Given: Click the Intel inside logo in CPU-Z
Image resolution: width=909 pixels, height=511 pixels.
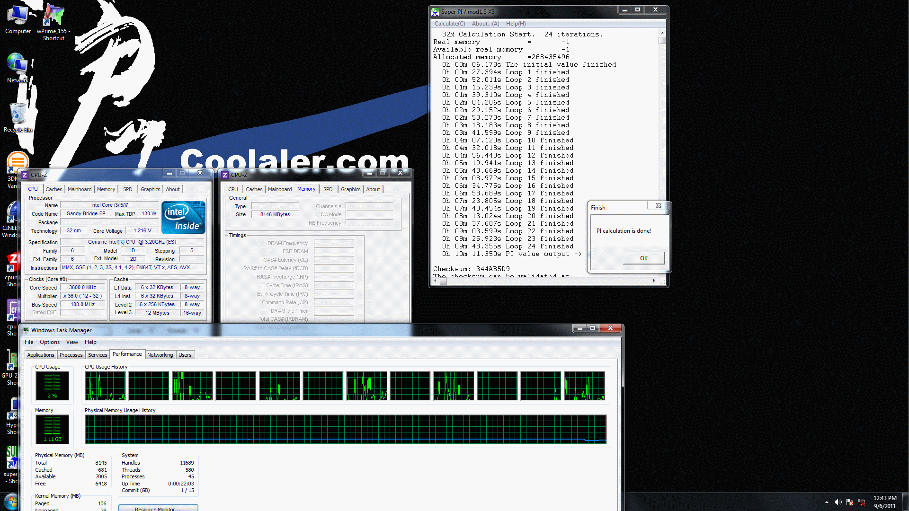Looking at the screenshot, I should 183,218.
